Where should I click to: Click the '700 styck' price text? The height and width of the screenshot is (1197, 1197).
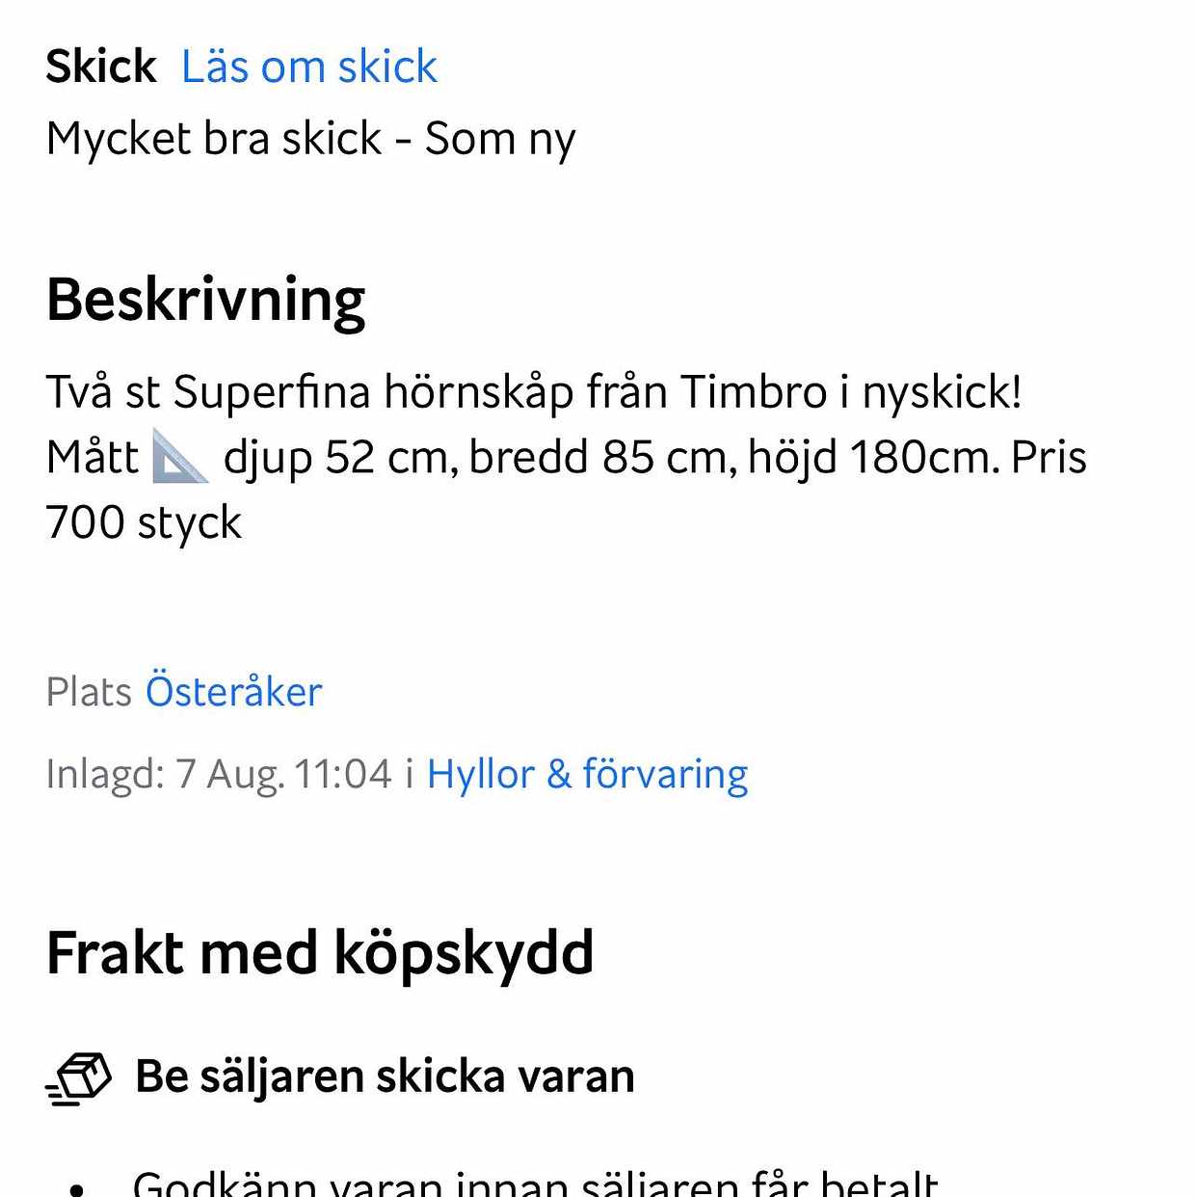[x=144, y=522]
